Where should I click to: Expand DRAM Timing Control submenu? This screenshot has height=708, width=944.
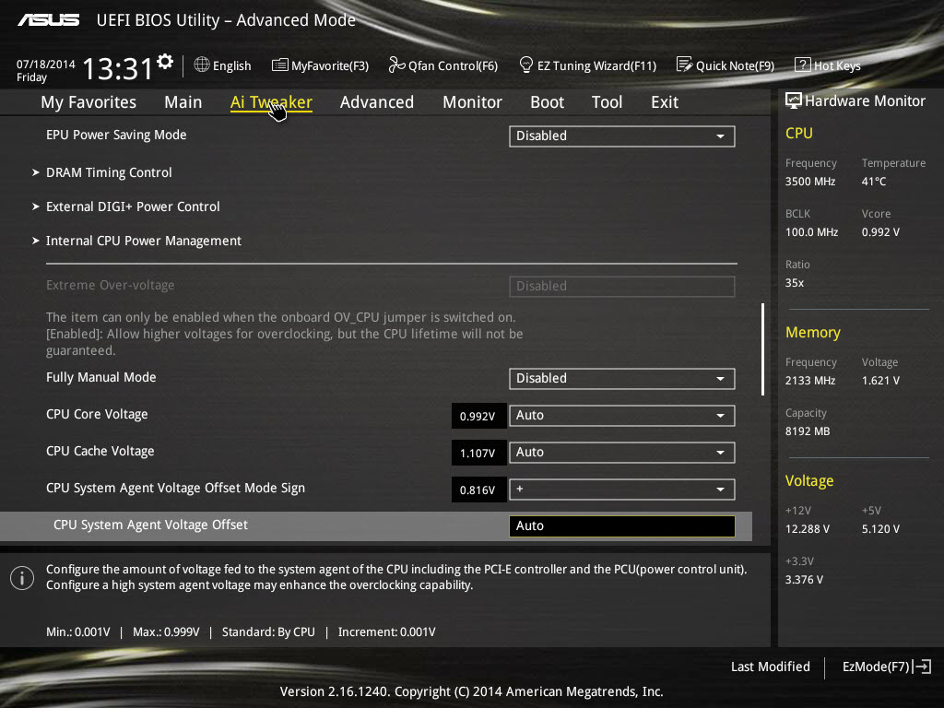pyautogui.click(x=109, y=172)
